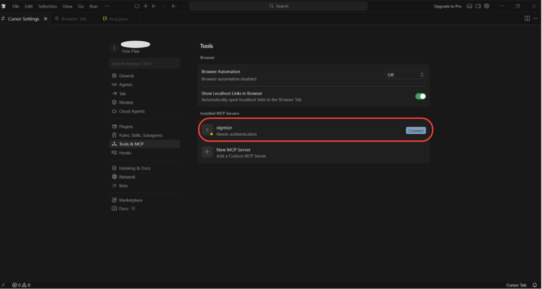Screen dimensions: 542x289
Task: Open the Edit menu
Action: tap(29, 6)
